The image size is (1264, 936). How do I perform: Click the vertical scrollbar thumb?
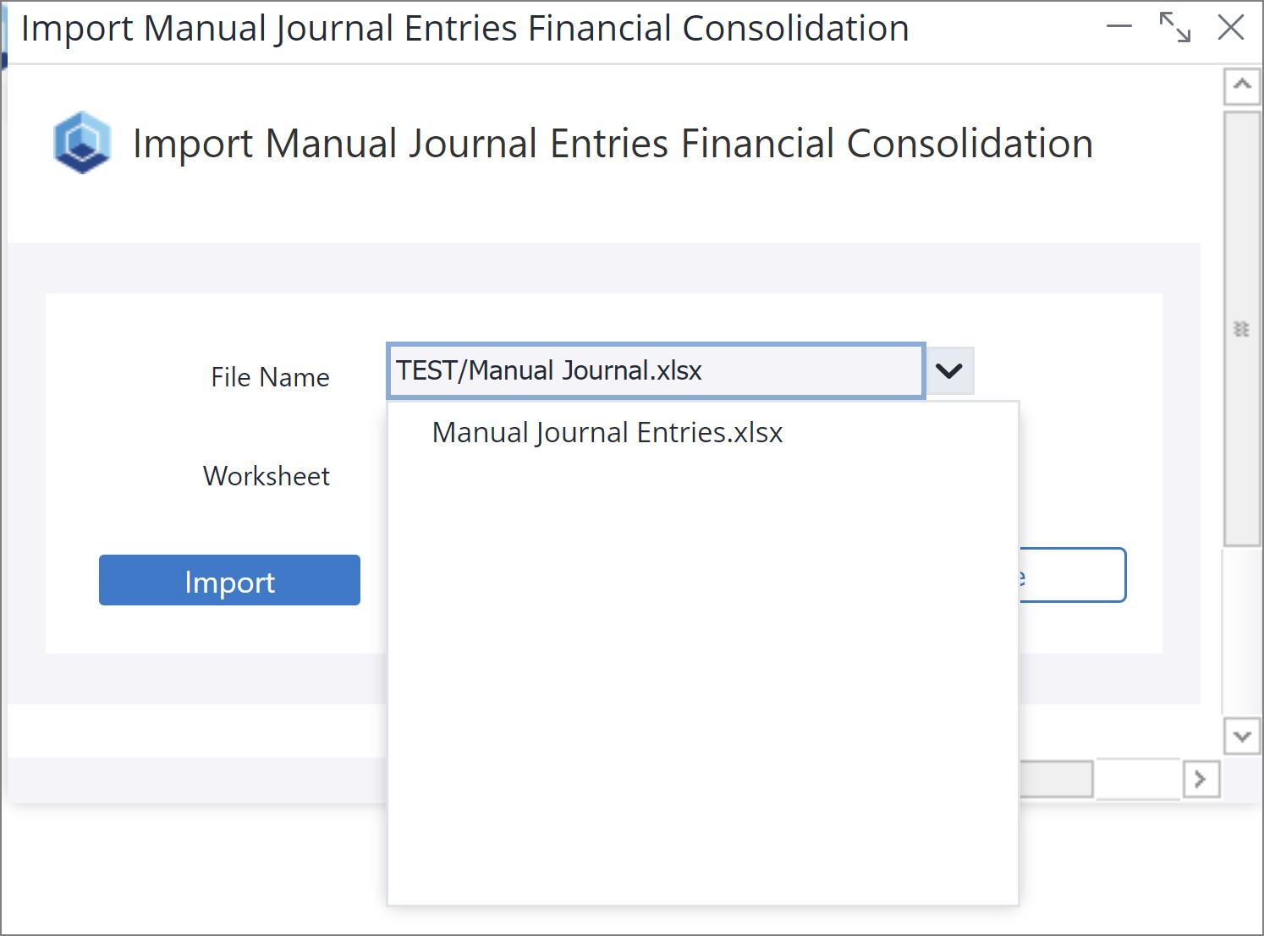click(x=1242, y=329)
